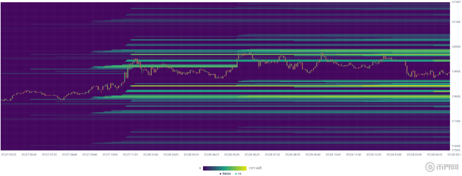The width and height of the screenshot is (462, 176).
Task: Click the 7,077.42万 maximum value label
Action: tap(255, 168)
